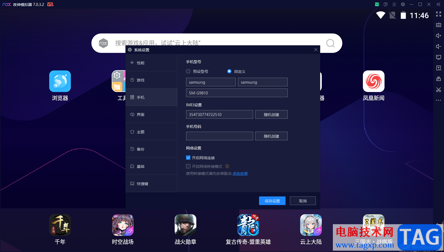Collapse the sidebar with the double arrow
444x252 pixels.
click(438, 4)
